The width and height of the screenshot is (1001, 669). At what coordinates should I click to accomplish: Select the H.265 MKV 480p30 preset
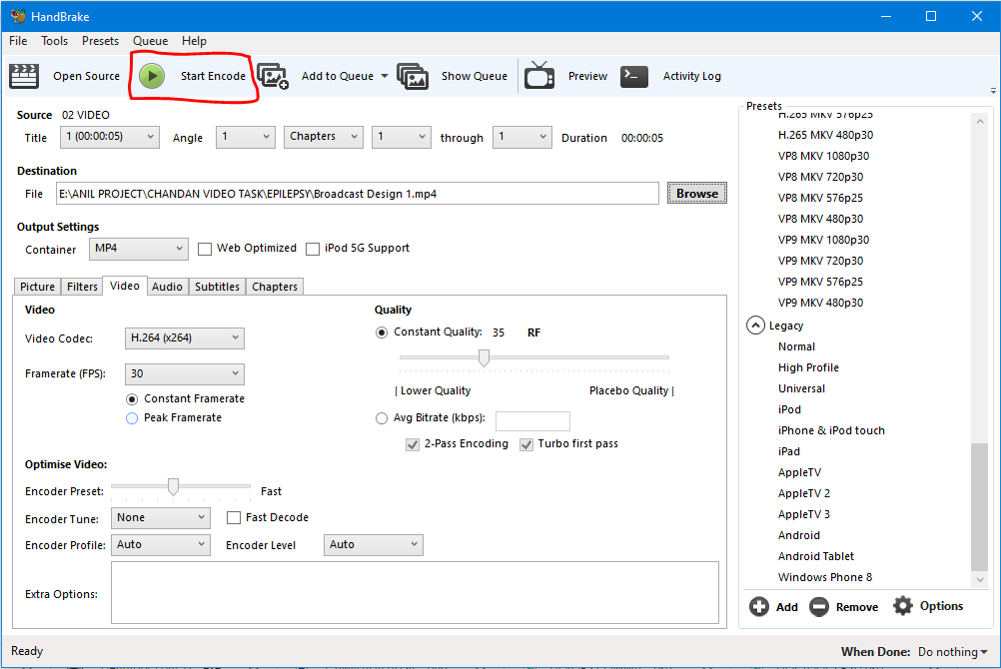[x=825, y=135]
